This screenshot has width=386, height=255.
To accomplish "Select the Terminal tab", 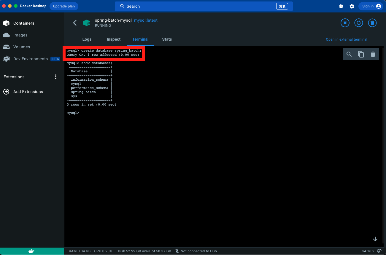I will coord(140,39).
